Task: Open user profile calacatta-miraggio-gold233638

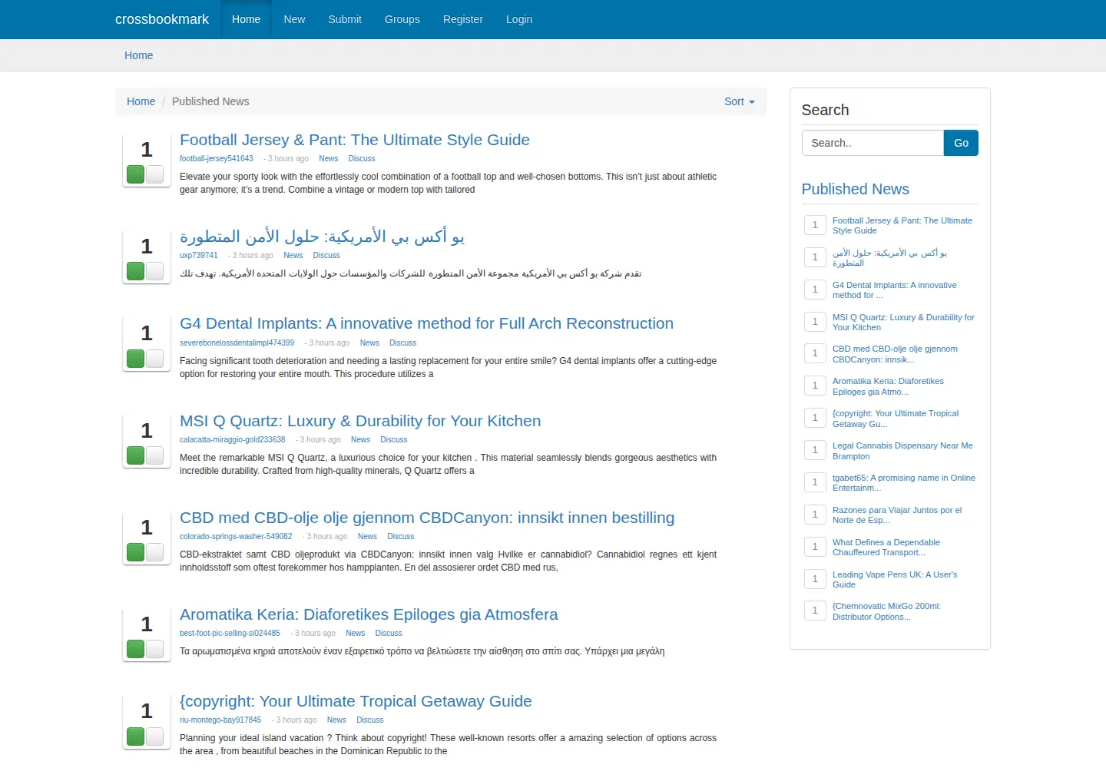Action: pos(233,440)
